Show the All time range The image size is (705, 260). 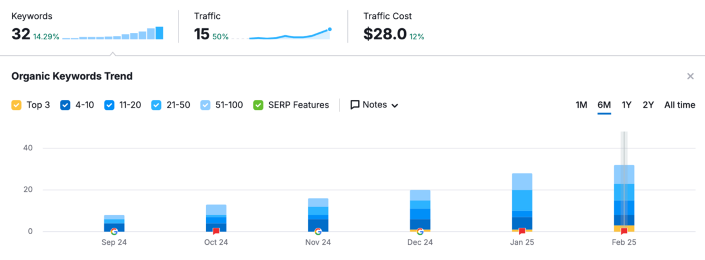[680, 105]
